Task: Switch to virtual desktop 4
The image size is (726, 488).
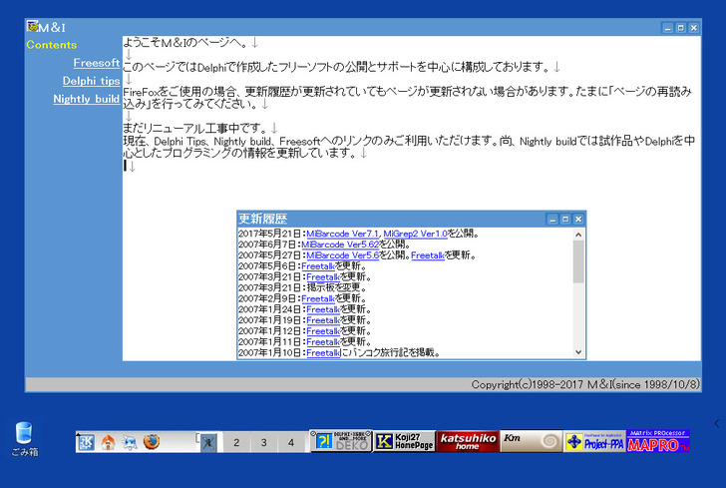Action: coord(291,442)
